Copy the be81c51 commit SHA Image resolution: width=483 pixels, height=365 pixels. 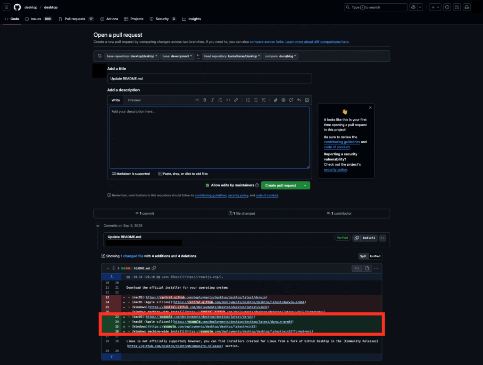[x=357, y=238]
